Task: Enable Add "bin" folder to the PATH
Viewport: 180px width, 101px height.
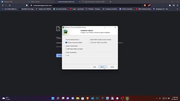Action: tap(91, 42)
